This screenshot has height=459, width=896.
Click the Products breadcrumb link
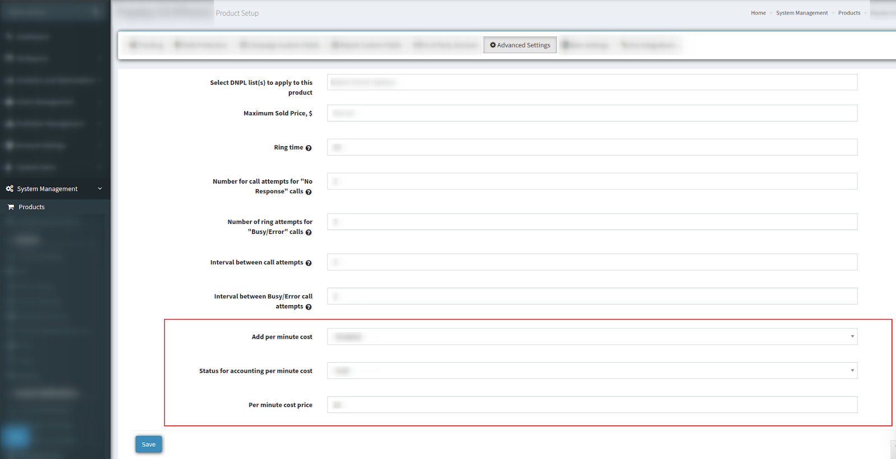[849, 13]
